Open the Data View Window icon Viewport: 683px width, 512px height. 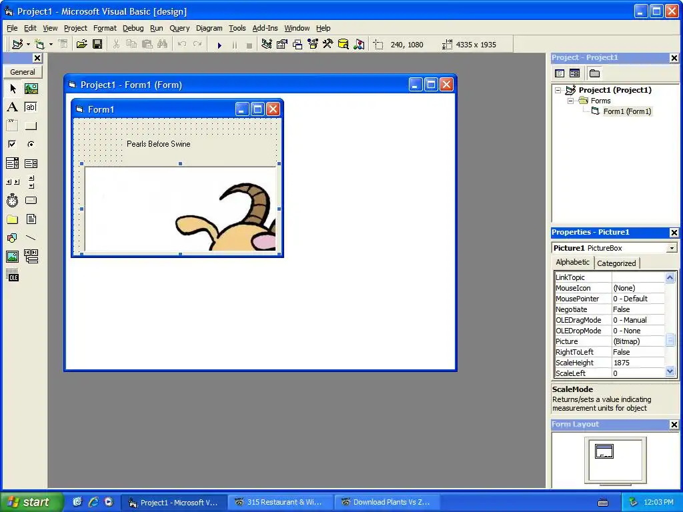344,45
